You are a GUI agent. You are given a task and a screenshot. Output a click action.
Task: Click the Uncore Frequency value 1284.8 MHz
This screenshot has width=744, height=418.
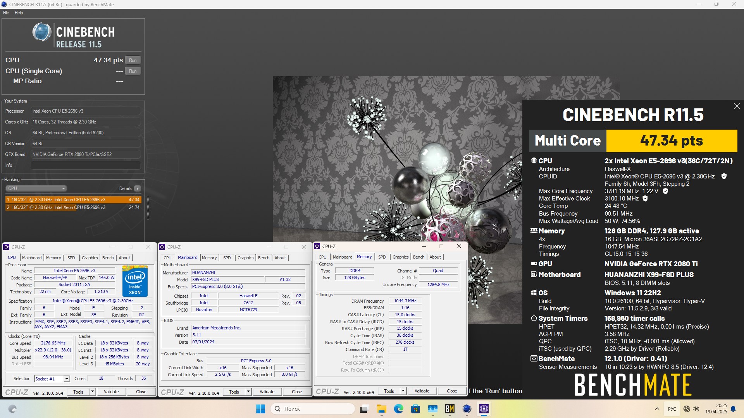tap(438, 284)
